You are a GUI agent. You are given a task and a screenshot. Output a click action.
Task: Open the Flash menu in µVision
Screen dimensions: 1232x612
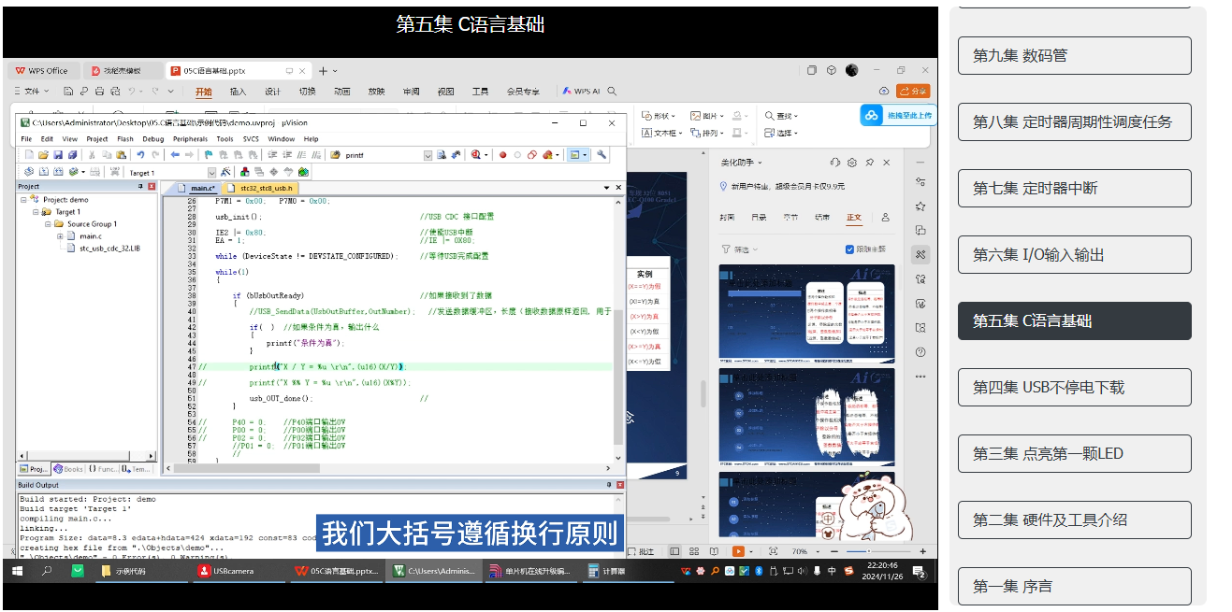coord(125,138)
